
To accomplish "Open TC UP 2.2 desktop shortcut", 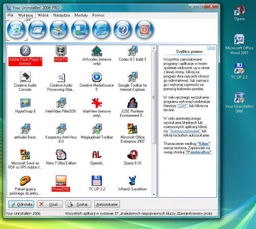I will point(239,71).
